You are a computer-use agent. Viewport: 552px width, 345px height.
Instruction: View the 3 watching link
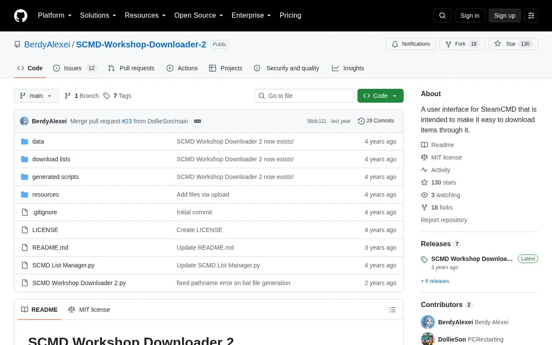[440, 195]
